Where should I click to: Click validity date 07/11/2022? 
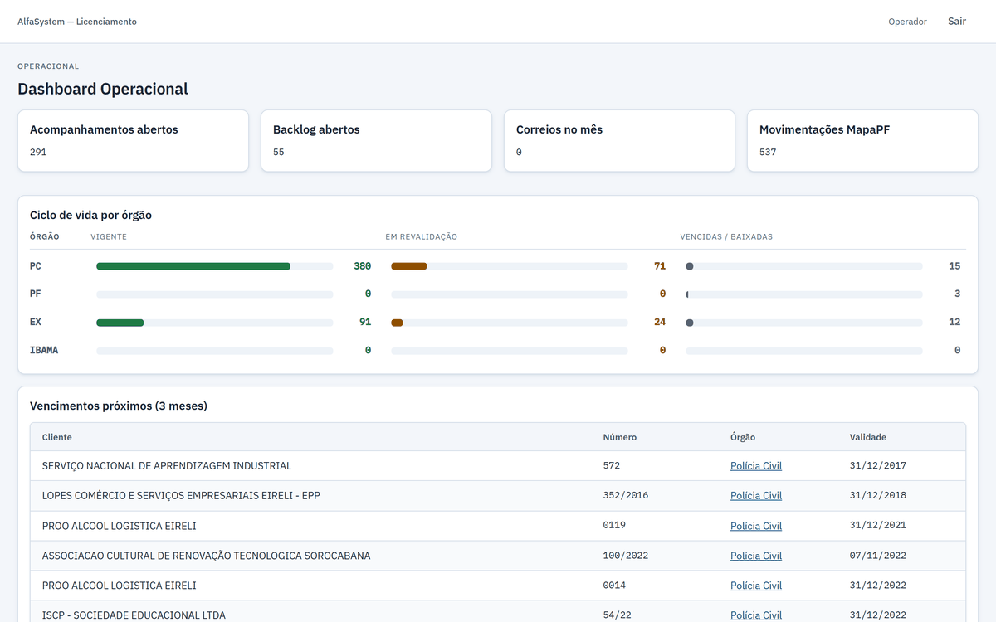click(878, 556)
